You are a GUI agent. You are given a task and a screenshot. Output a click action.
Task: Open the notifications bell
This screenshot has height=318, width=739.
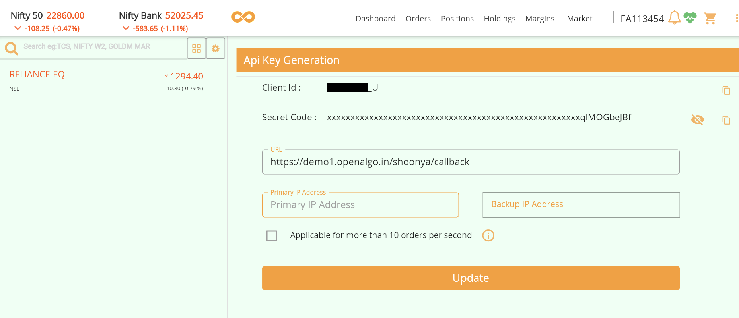point(674,17)
